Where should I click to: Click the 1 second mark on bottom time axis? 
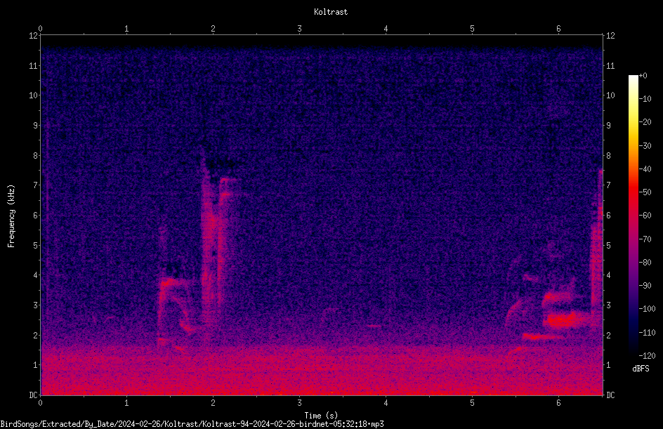coord(126,403)
